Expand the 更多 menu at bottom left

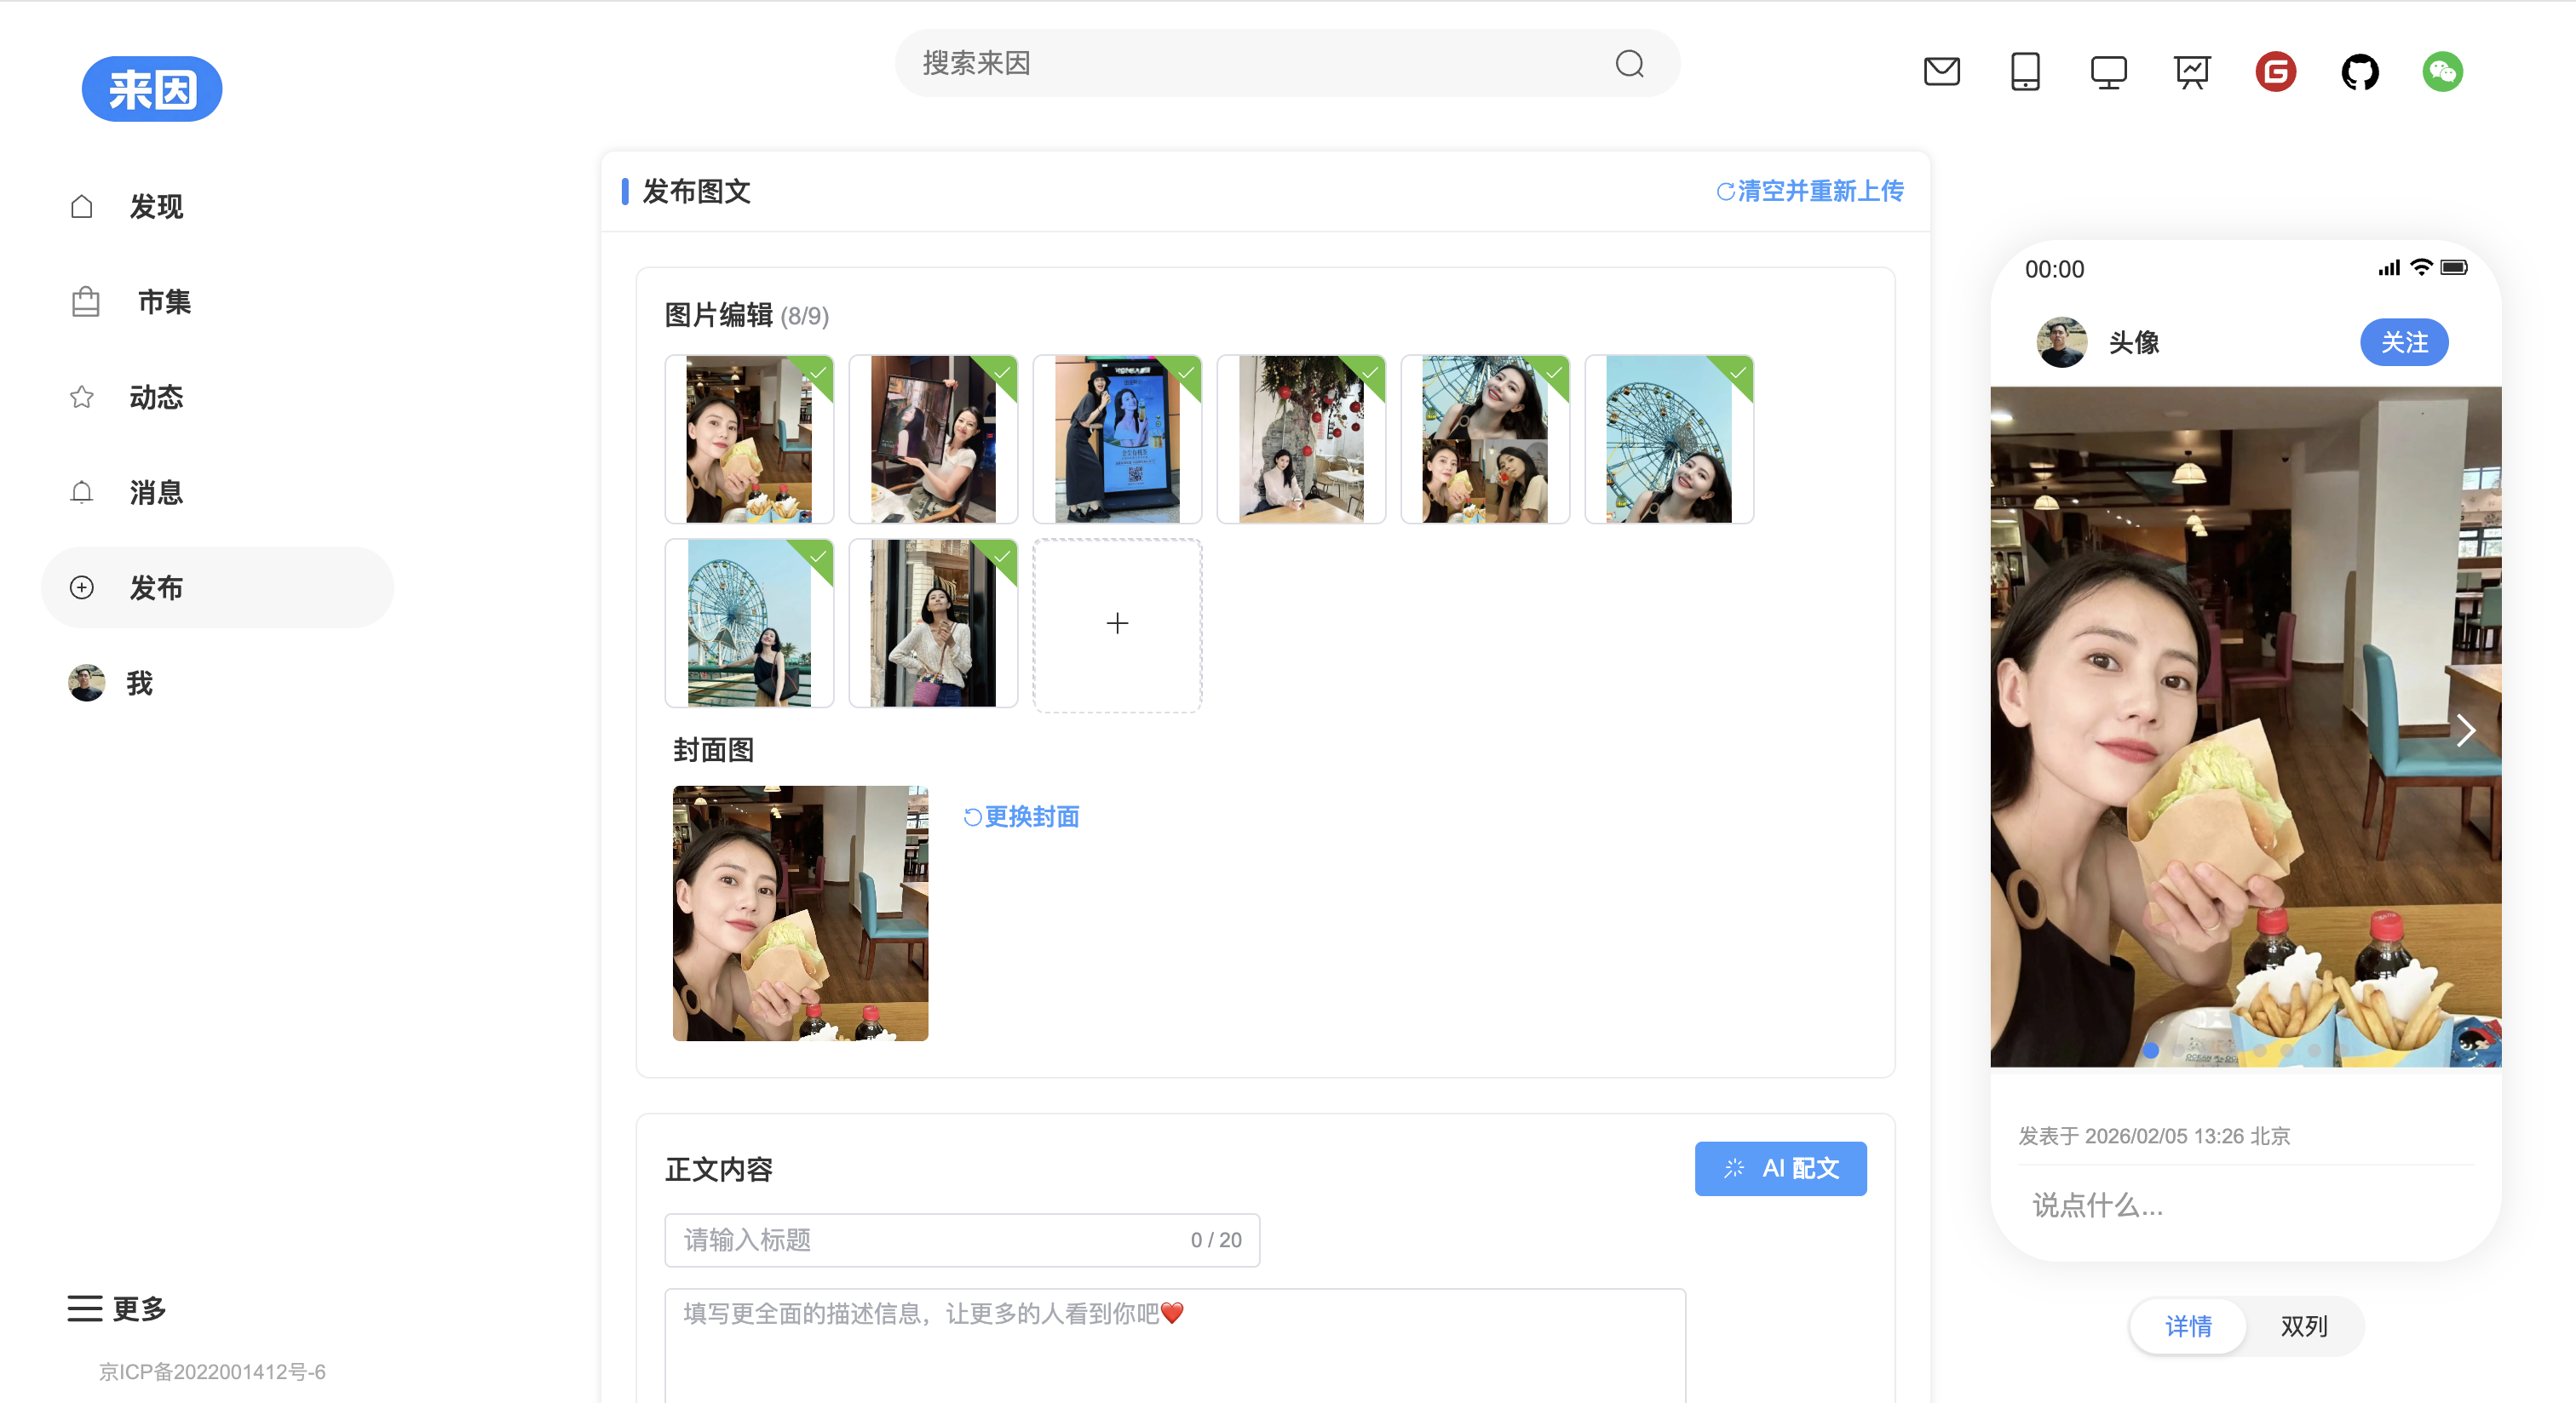point(117,1308)
